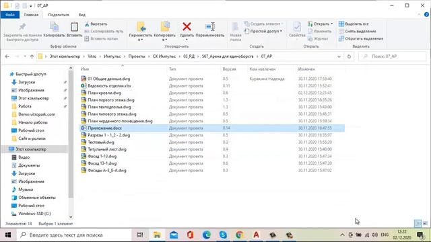This screenshot has height=242, width=431.
Task: Click 03_РД in the address breadcrumb
Action: coord(189,56)
